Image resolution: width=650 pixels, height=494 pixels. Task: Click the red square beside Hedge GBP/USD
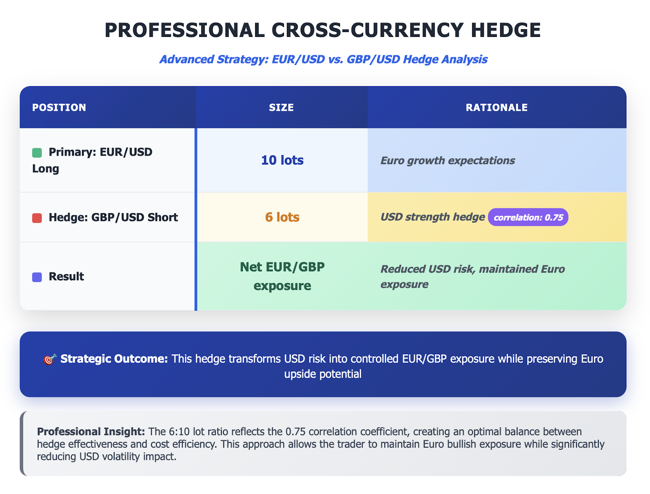coord(37,218)
